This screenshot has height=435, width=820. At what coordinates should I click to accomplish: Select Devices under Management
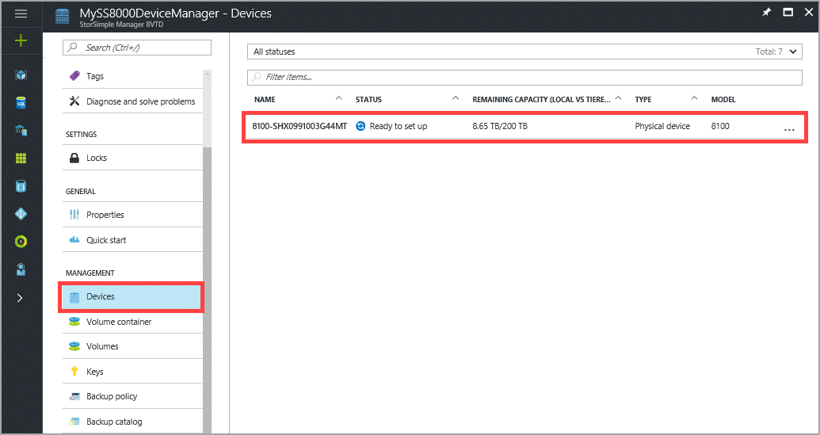pos(131,297)
